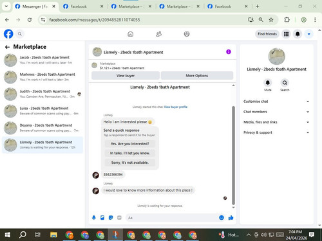The width and height of the screenshot is (322, 241).
Task: Open Deyana - 2beds 1bath Apartment conversation
Action: coord(43,128)
